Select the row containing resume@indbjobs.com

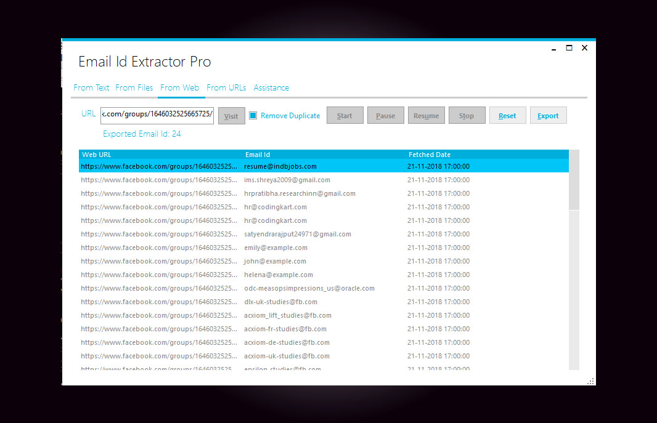[x=277, y=166]
